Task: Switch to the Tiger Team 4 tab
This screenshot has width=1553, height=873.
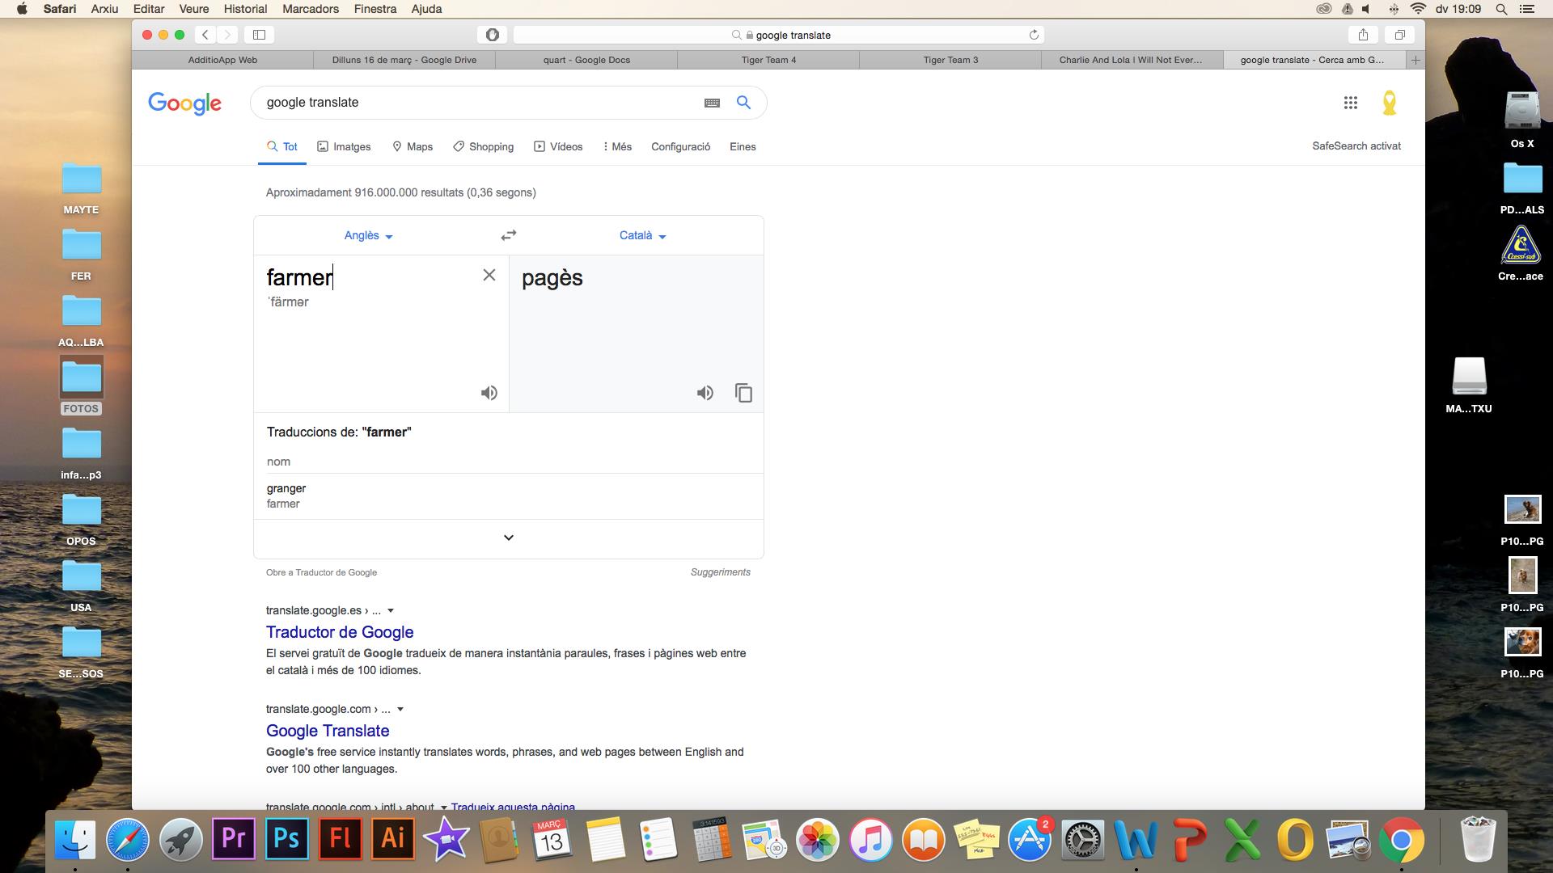Action: 768,60
